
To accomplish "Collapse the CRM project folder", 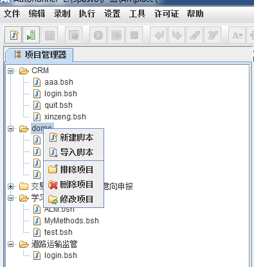I will (10, 71).
